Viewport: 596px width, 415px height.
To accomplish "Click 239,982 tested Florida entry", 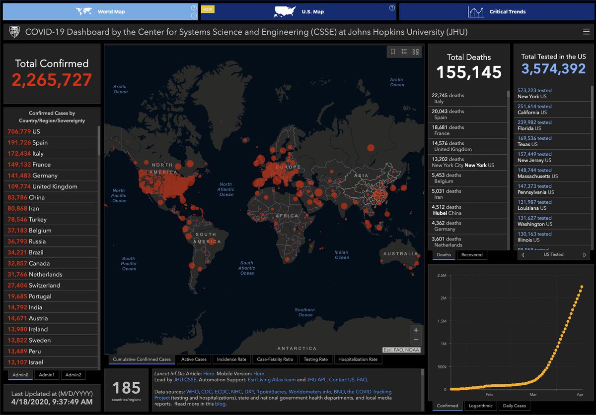I will 552,125.
